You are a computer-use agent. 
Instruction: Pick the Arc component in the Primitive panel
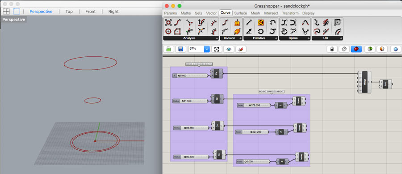coord(272,22)
